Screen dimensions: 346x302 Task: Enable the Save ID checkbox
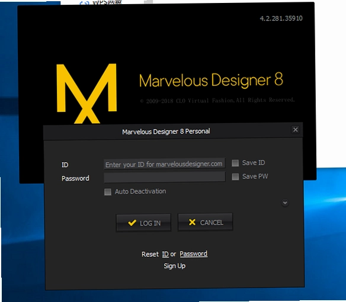click(x=235, y=163)
